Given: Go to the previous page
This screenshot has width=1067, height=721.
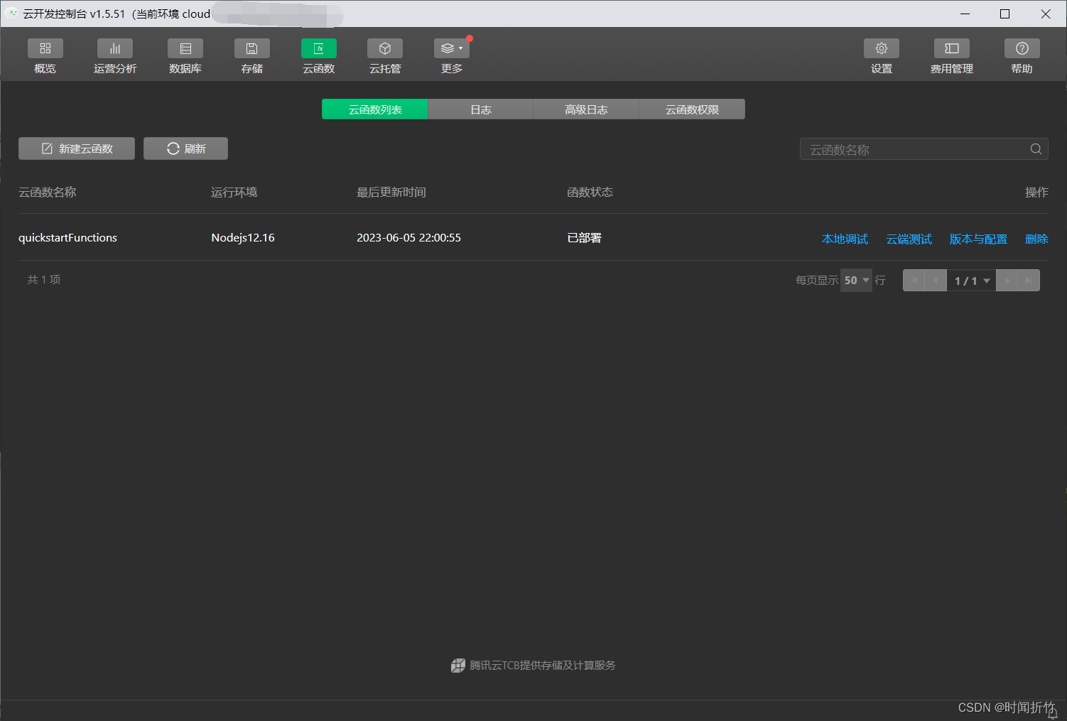Looking at the screenshot, I should click(936, 281).
